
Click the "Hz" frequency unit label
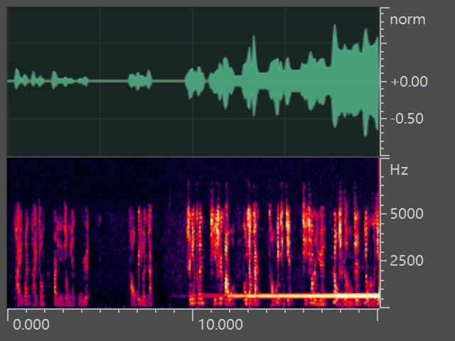pyautogui.click(x=399, y=170)
